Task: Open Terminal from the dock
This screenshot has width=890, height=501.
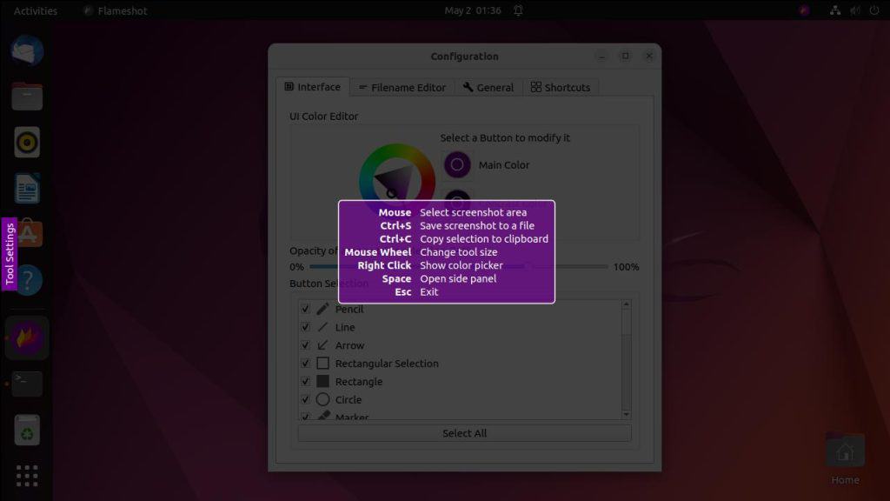Action: (27, 384)
